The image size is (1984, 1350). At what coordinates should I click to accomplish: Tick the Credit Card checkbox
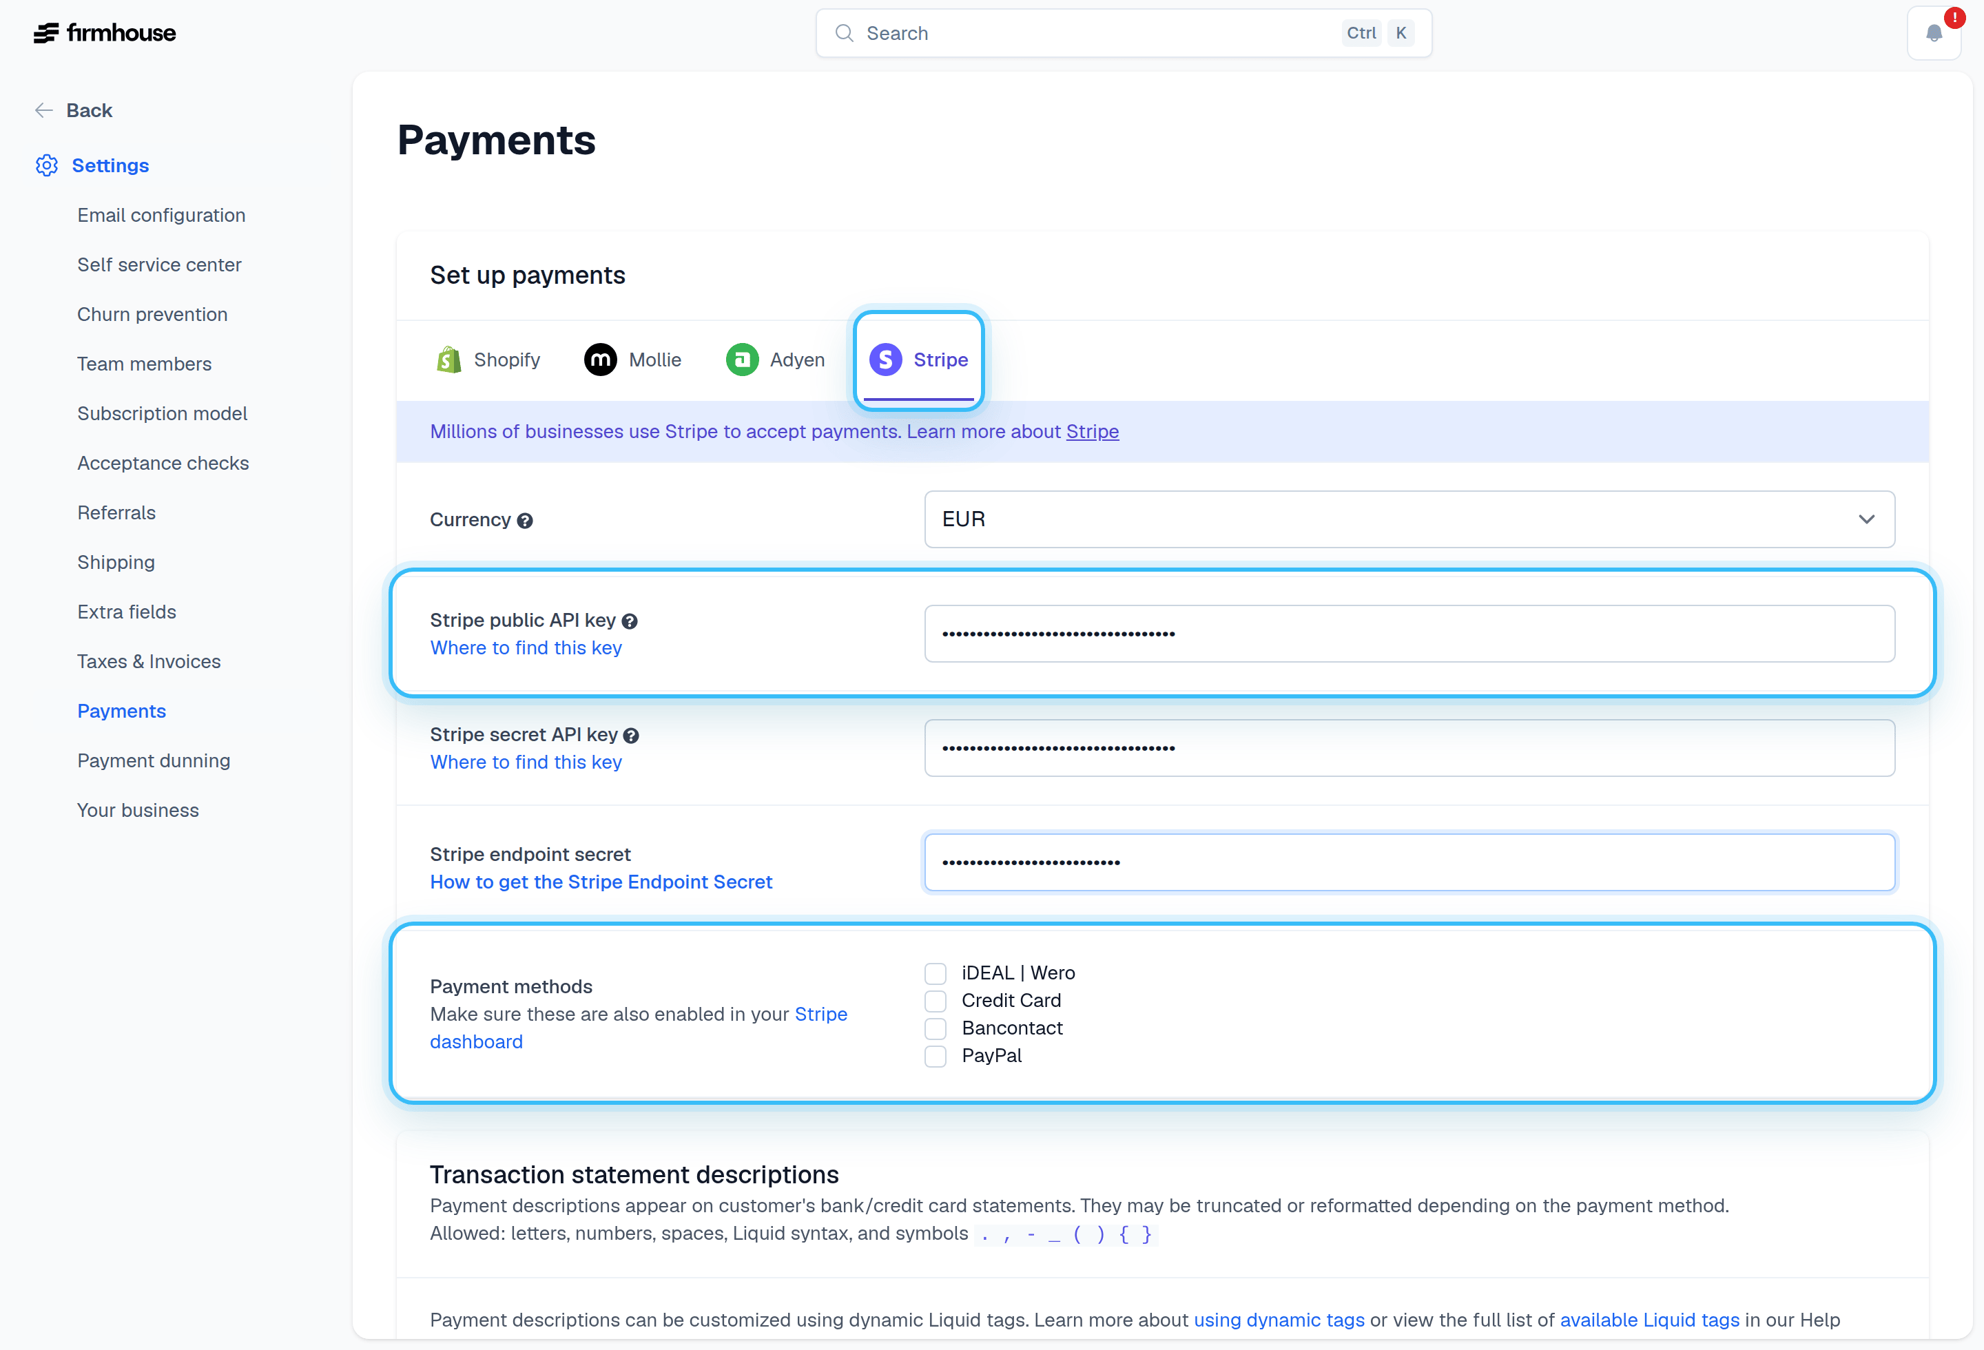[x=936, y=1001]
